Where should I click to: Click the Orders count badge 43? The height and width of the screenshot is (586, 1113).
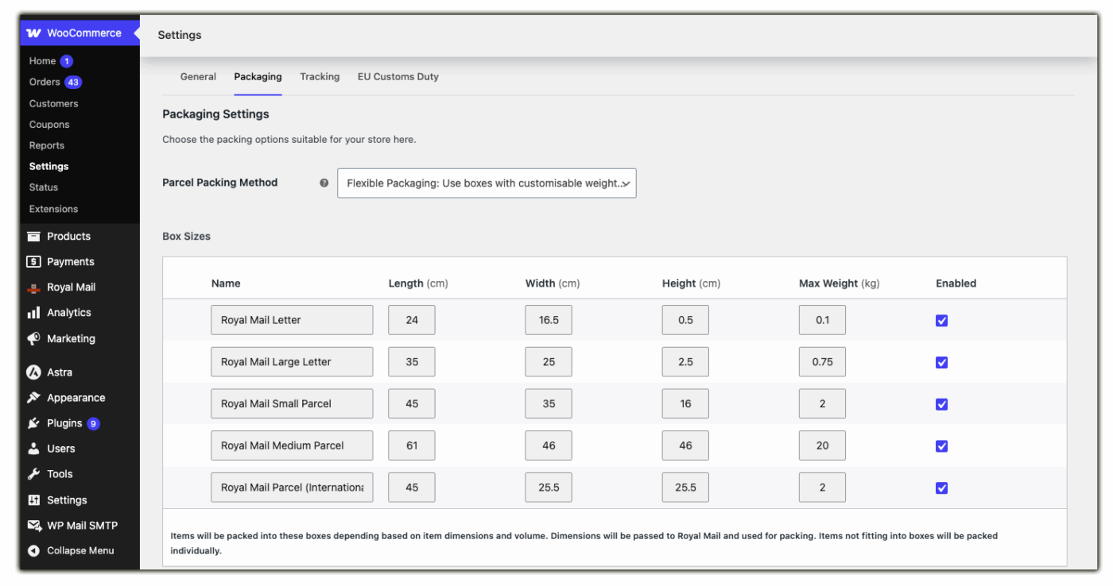(73, 83)
